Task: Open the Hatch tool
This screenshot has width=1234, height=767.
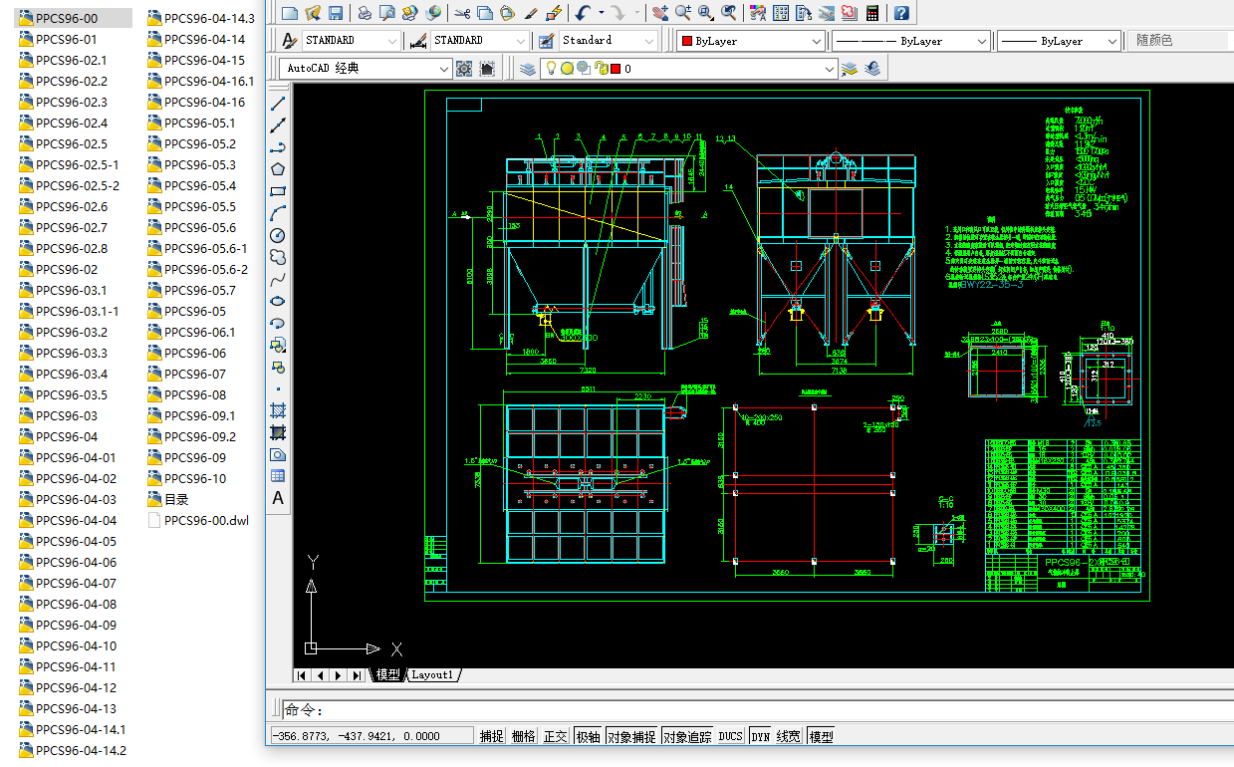Action: pos(279,410)
